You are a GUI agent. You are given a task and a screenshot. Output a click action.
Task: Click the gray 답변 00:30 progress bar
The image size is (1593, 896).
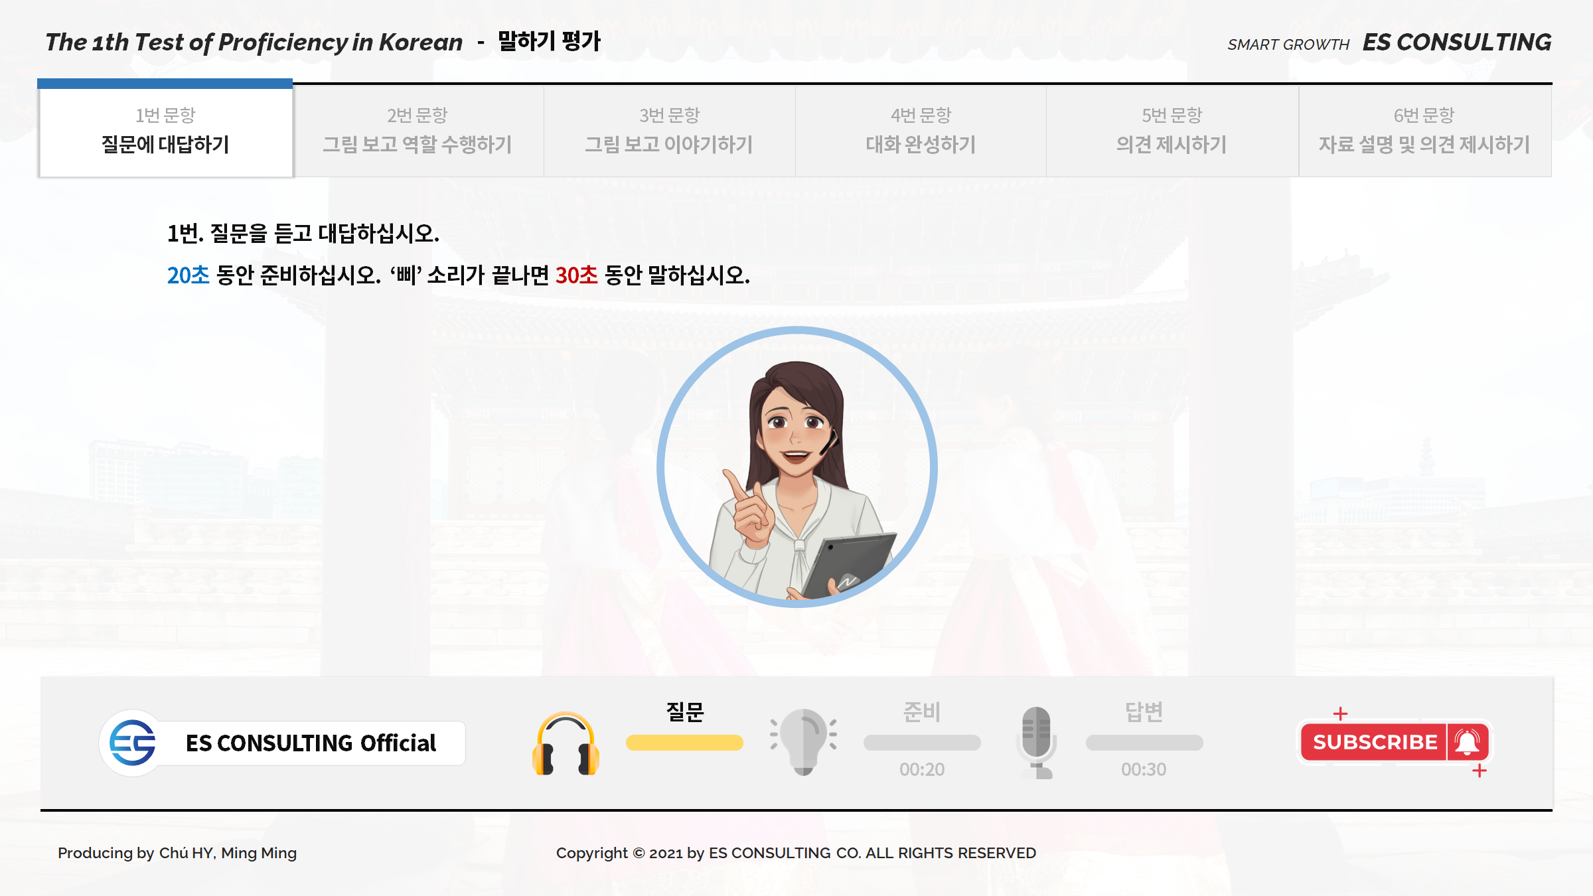point(1144,743)
